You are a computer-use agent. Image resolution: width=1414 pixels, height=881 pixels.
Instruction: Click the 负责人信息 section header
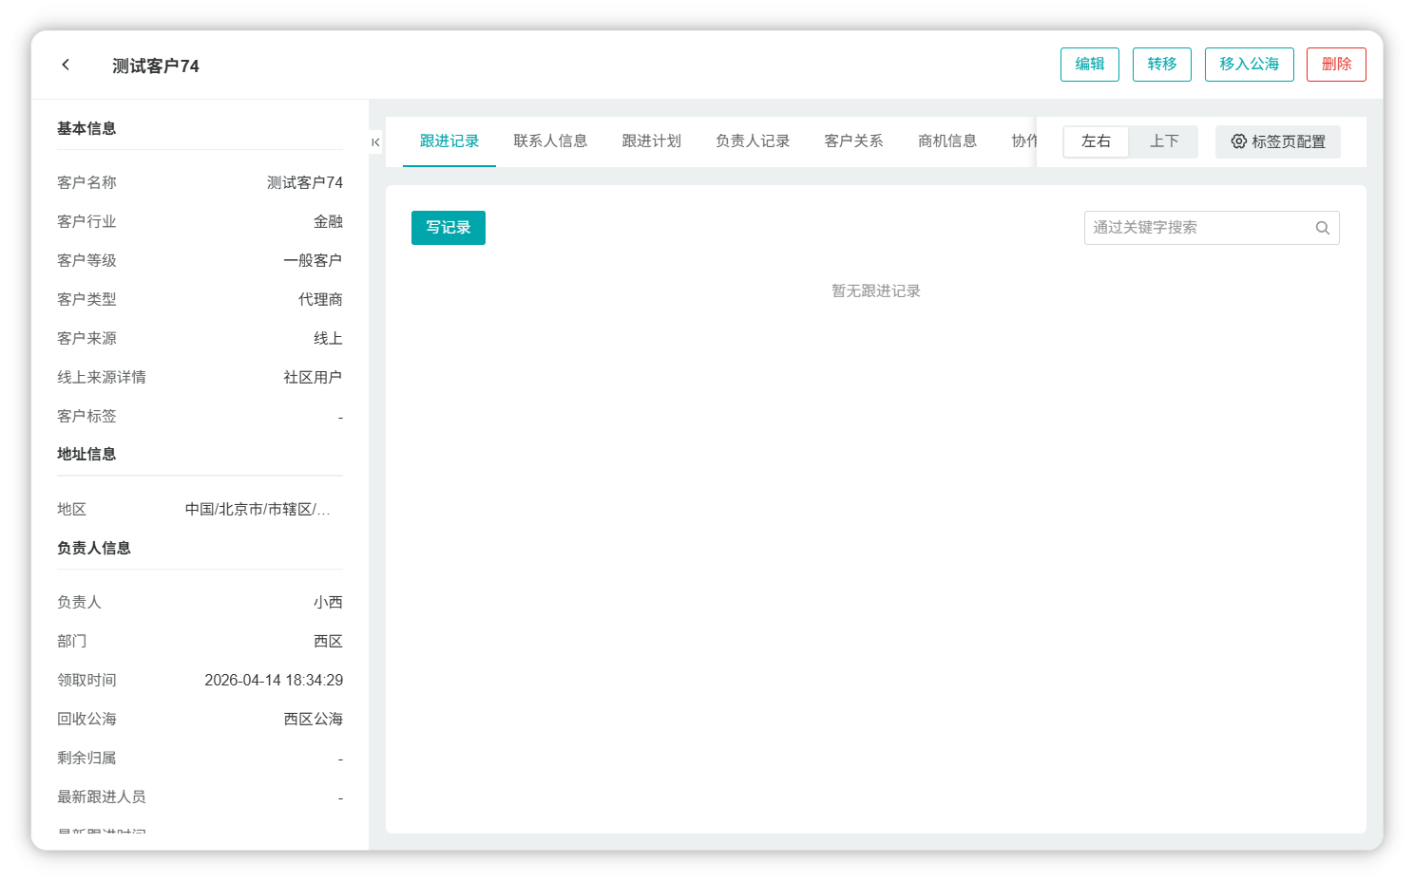(x=94, y=549)
